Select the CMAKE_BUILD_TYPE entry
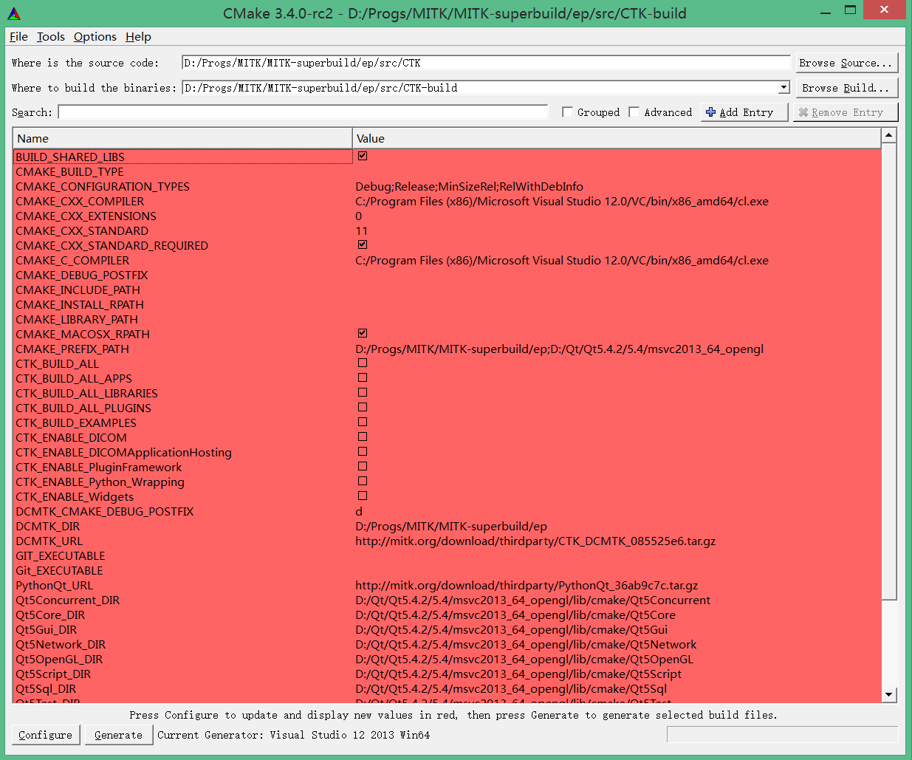The height and width of the screenshot is (760, 912). [x=70, y=171]
